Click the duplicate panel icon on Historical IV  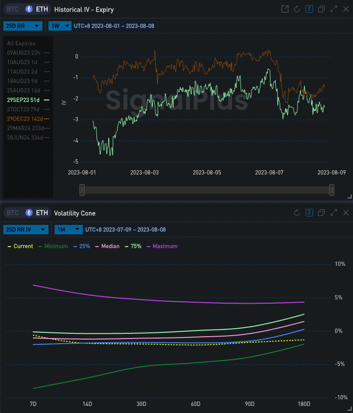tap(321, 9)
